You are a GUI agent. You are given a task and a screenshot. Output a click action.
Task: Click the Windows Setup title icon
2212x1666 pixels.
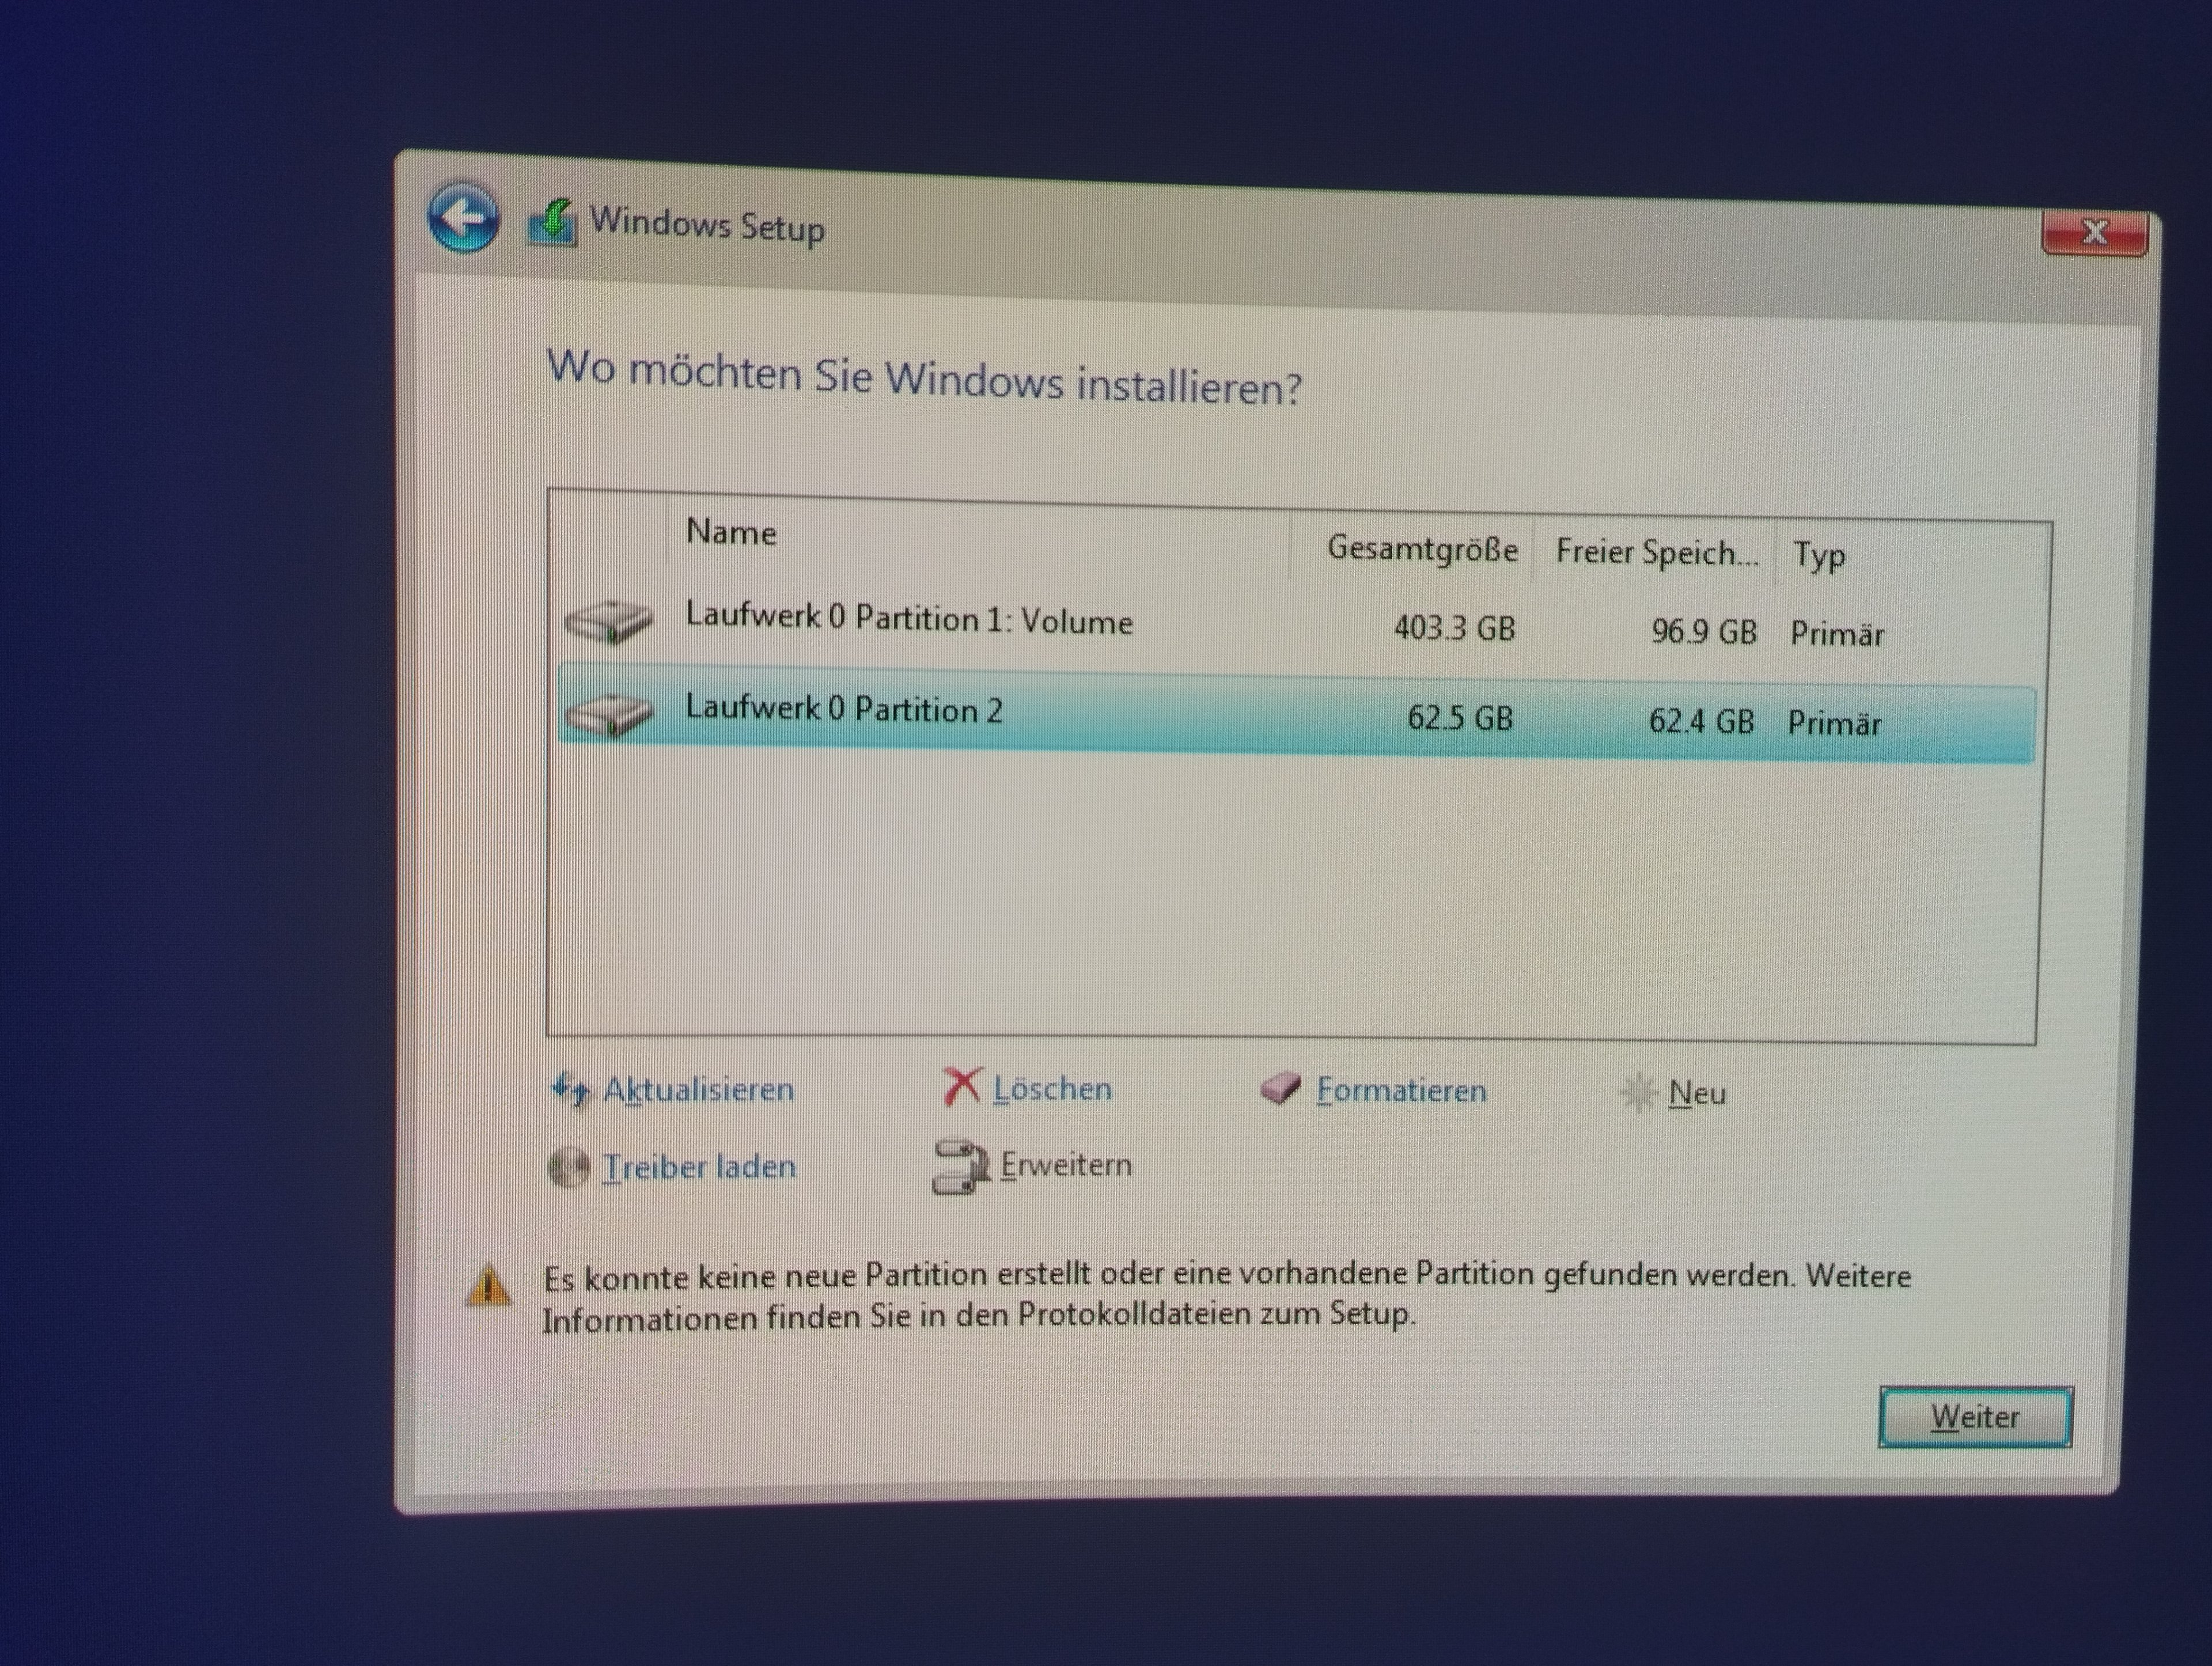(552, 223)
